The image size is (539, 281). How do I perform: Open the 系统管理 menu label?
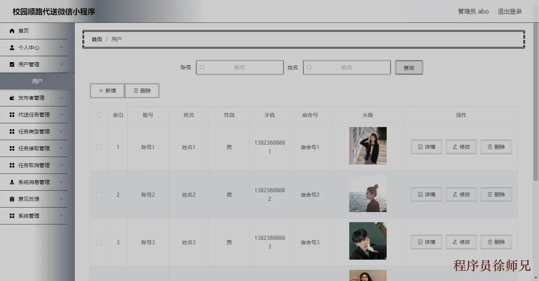click(x=29, y=216)
